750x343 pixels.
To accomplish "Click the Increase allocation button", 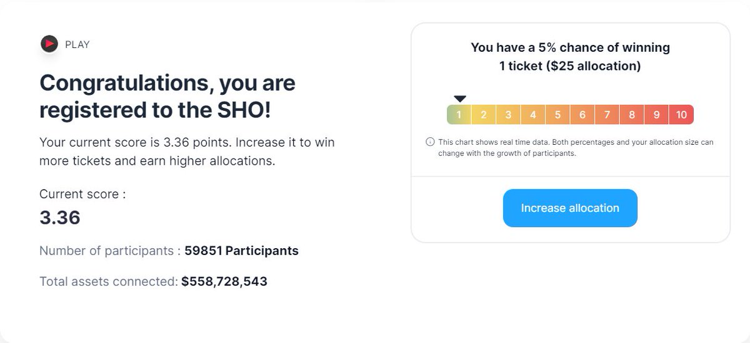I will click(x=570, y=208).
